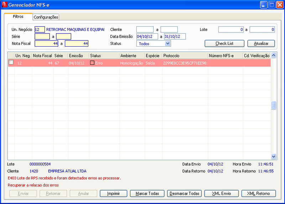
Task: Click the Data Emissão start field 04/10/12
Action: click(147, 37)
